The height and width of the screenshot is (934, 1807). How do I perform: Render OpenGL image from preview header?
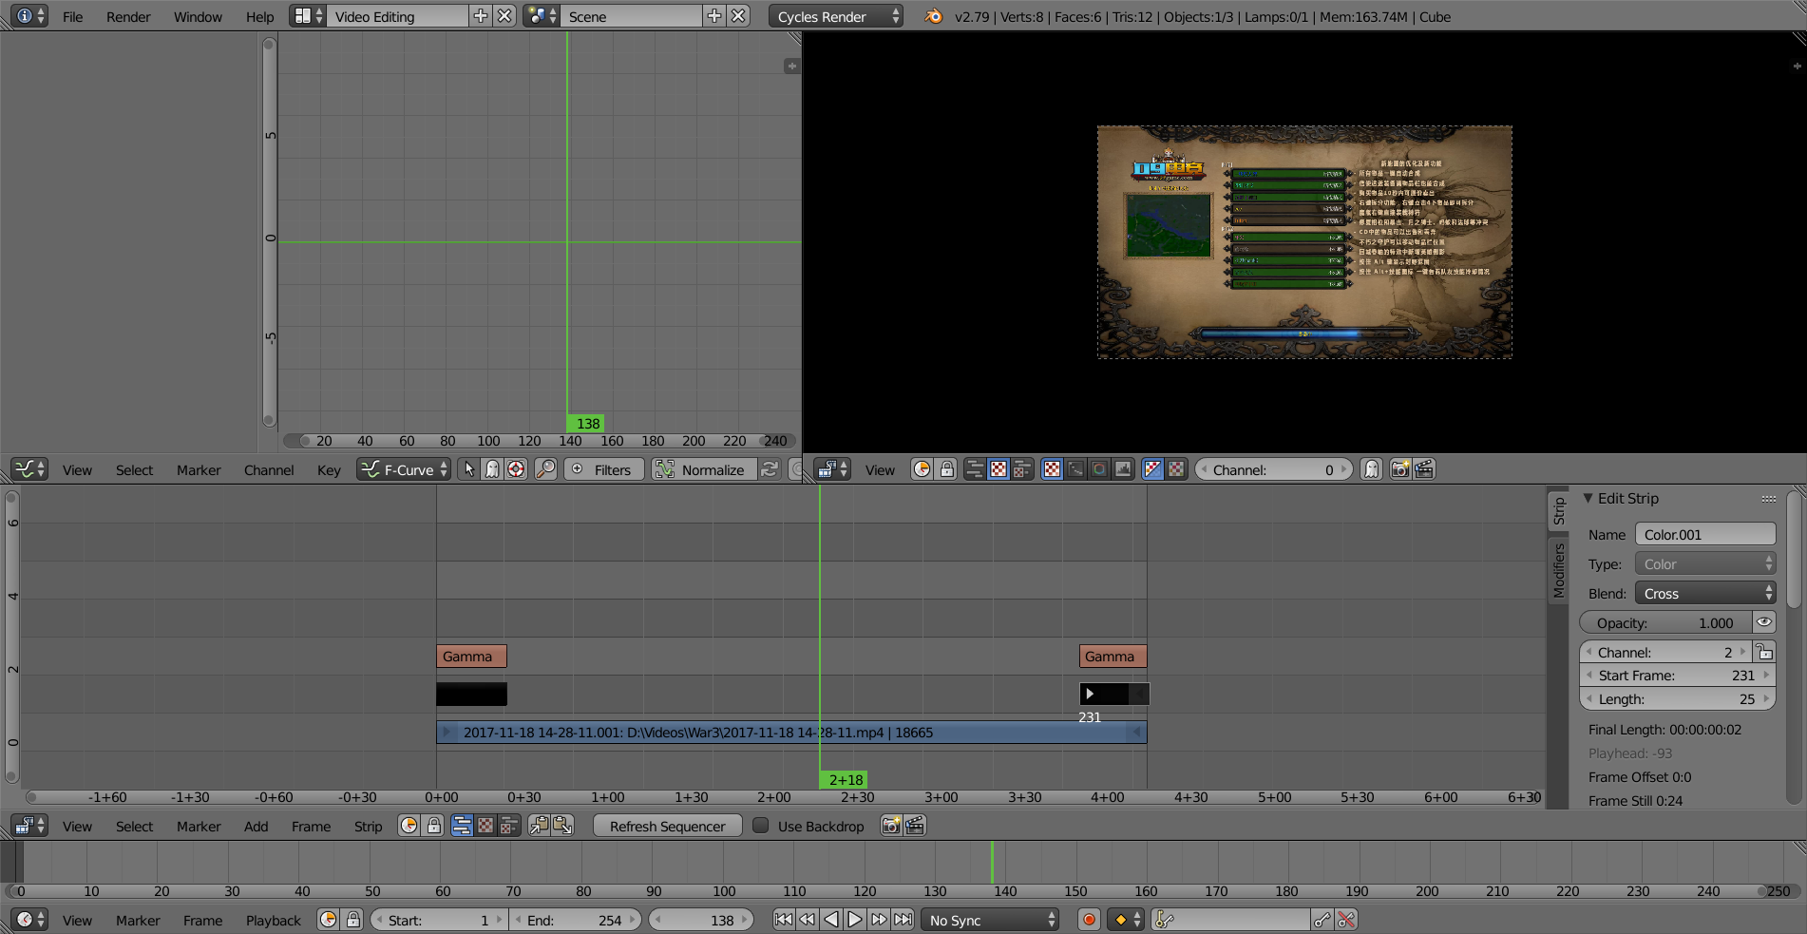(x=1400, y=469)
